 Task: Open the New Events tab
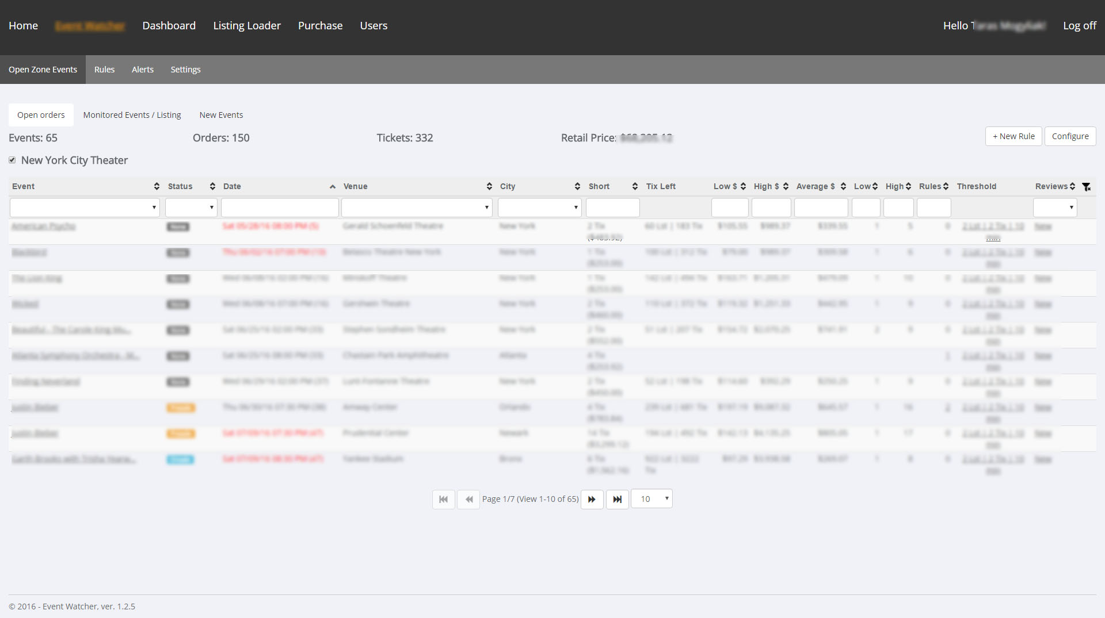221,115
